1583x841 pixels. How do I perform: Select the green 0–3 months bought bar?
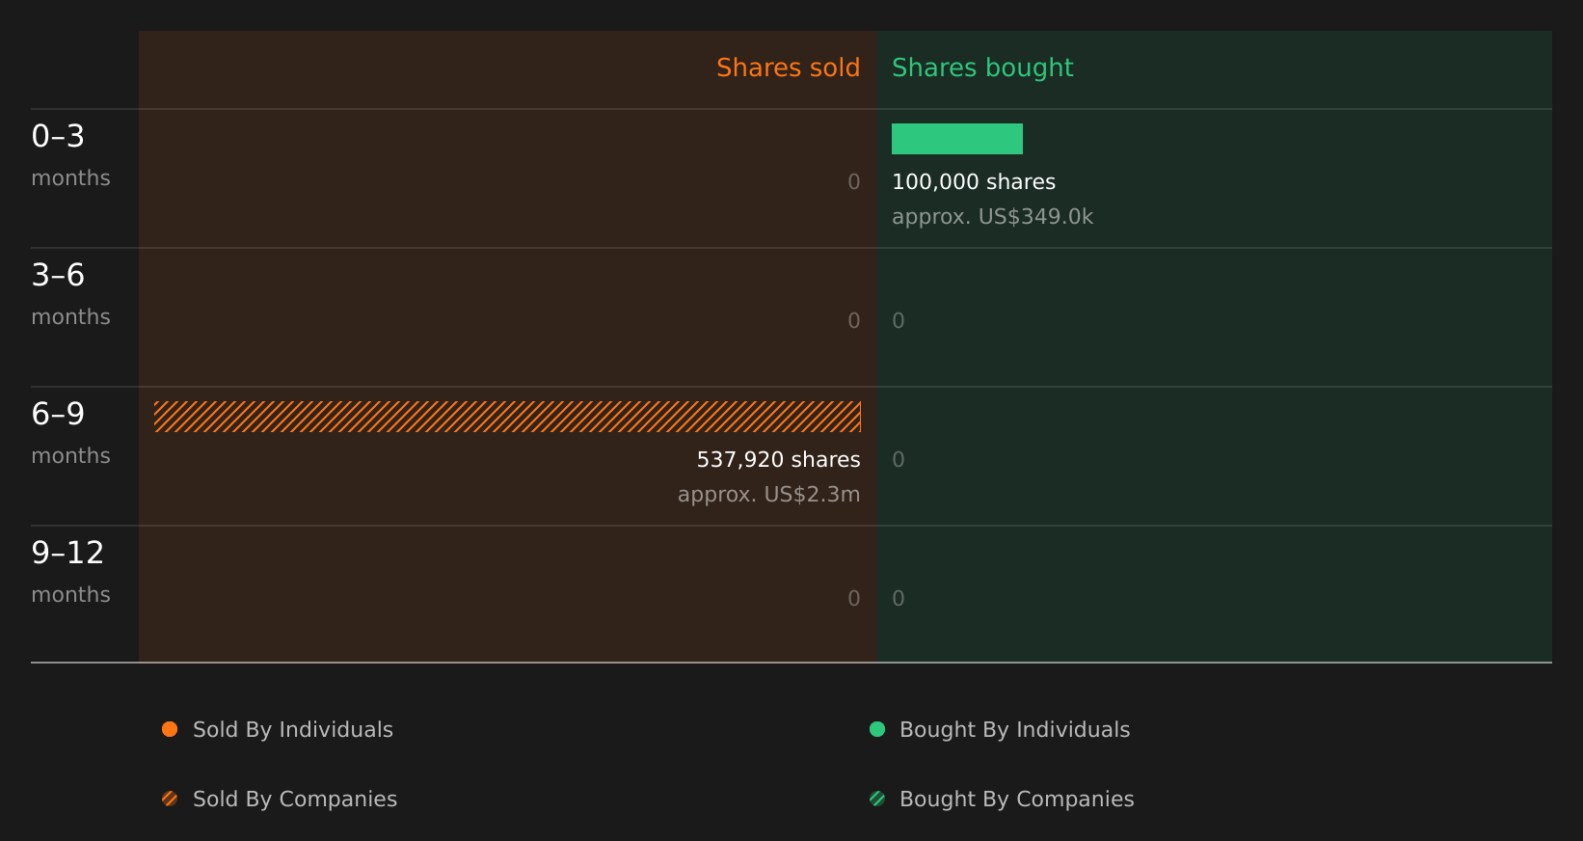tap(957, 139)
